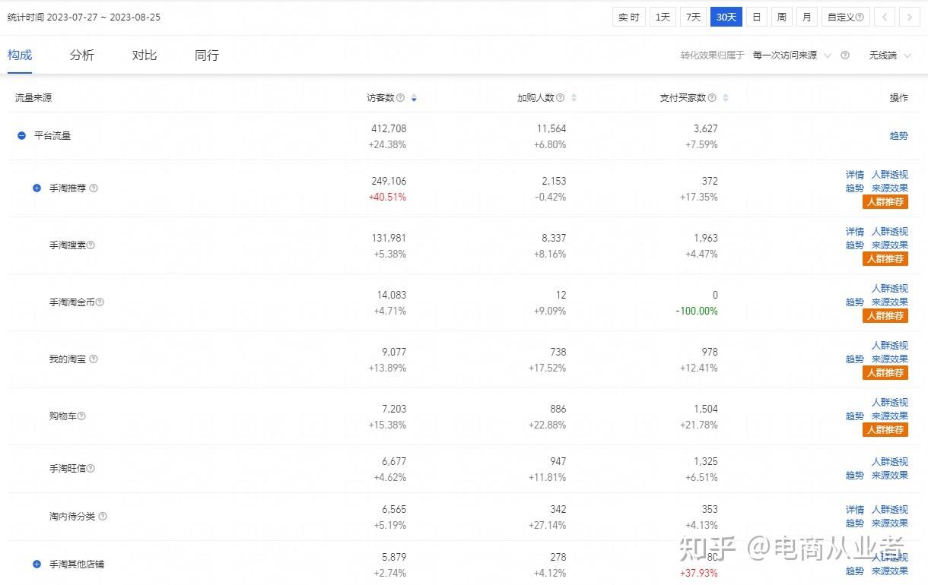This screenshot has width=928, height=585.
Task: Open the 对比 tab
Action: click(x=145, y=55)
